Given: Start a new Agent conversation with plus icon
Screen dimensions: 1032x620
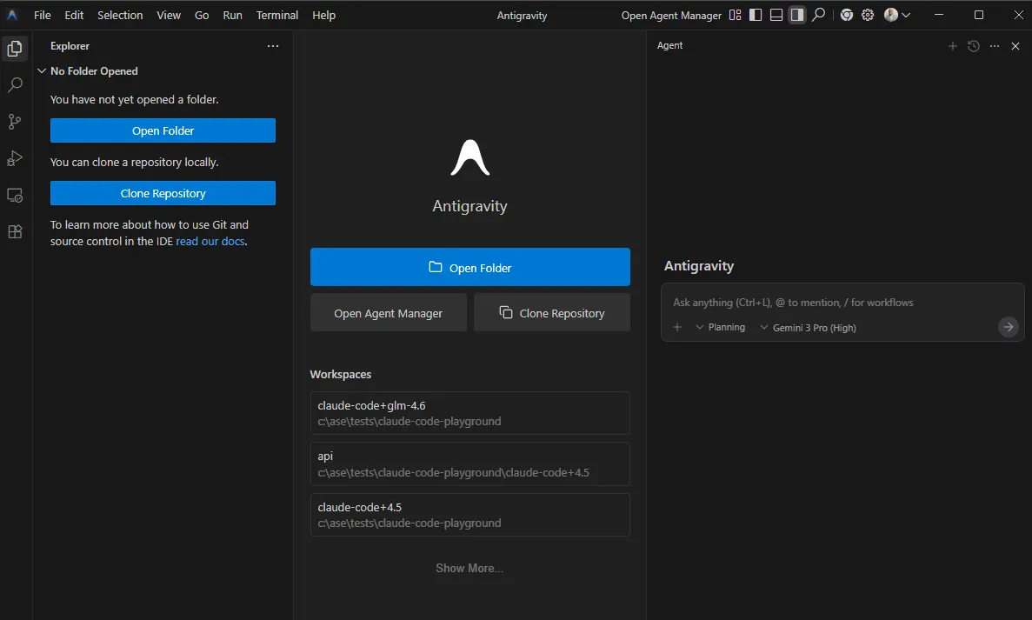Looking at the screenshot, I should [952, 46].
